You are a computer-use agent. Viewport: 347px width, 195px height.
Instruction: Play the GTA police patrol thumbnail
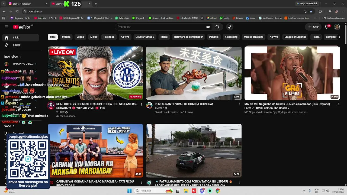click(x=194, y=151)
